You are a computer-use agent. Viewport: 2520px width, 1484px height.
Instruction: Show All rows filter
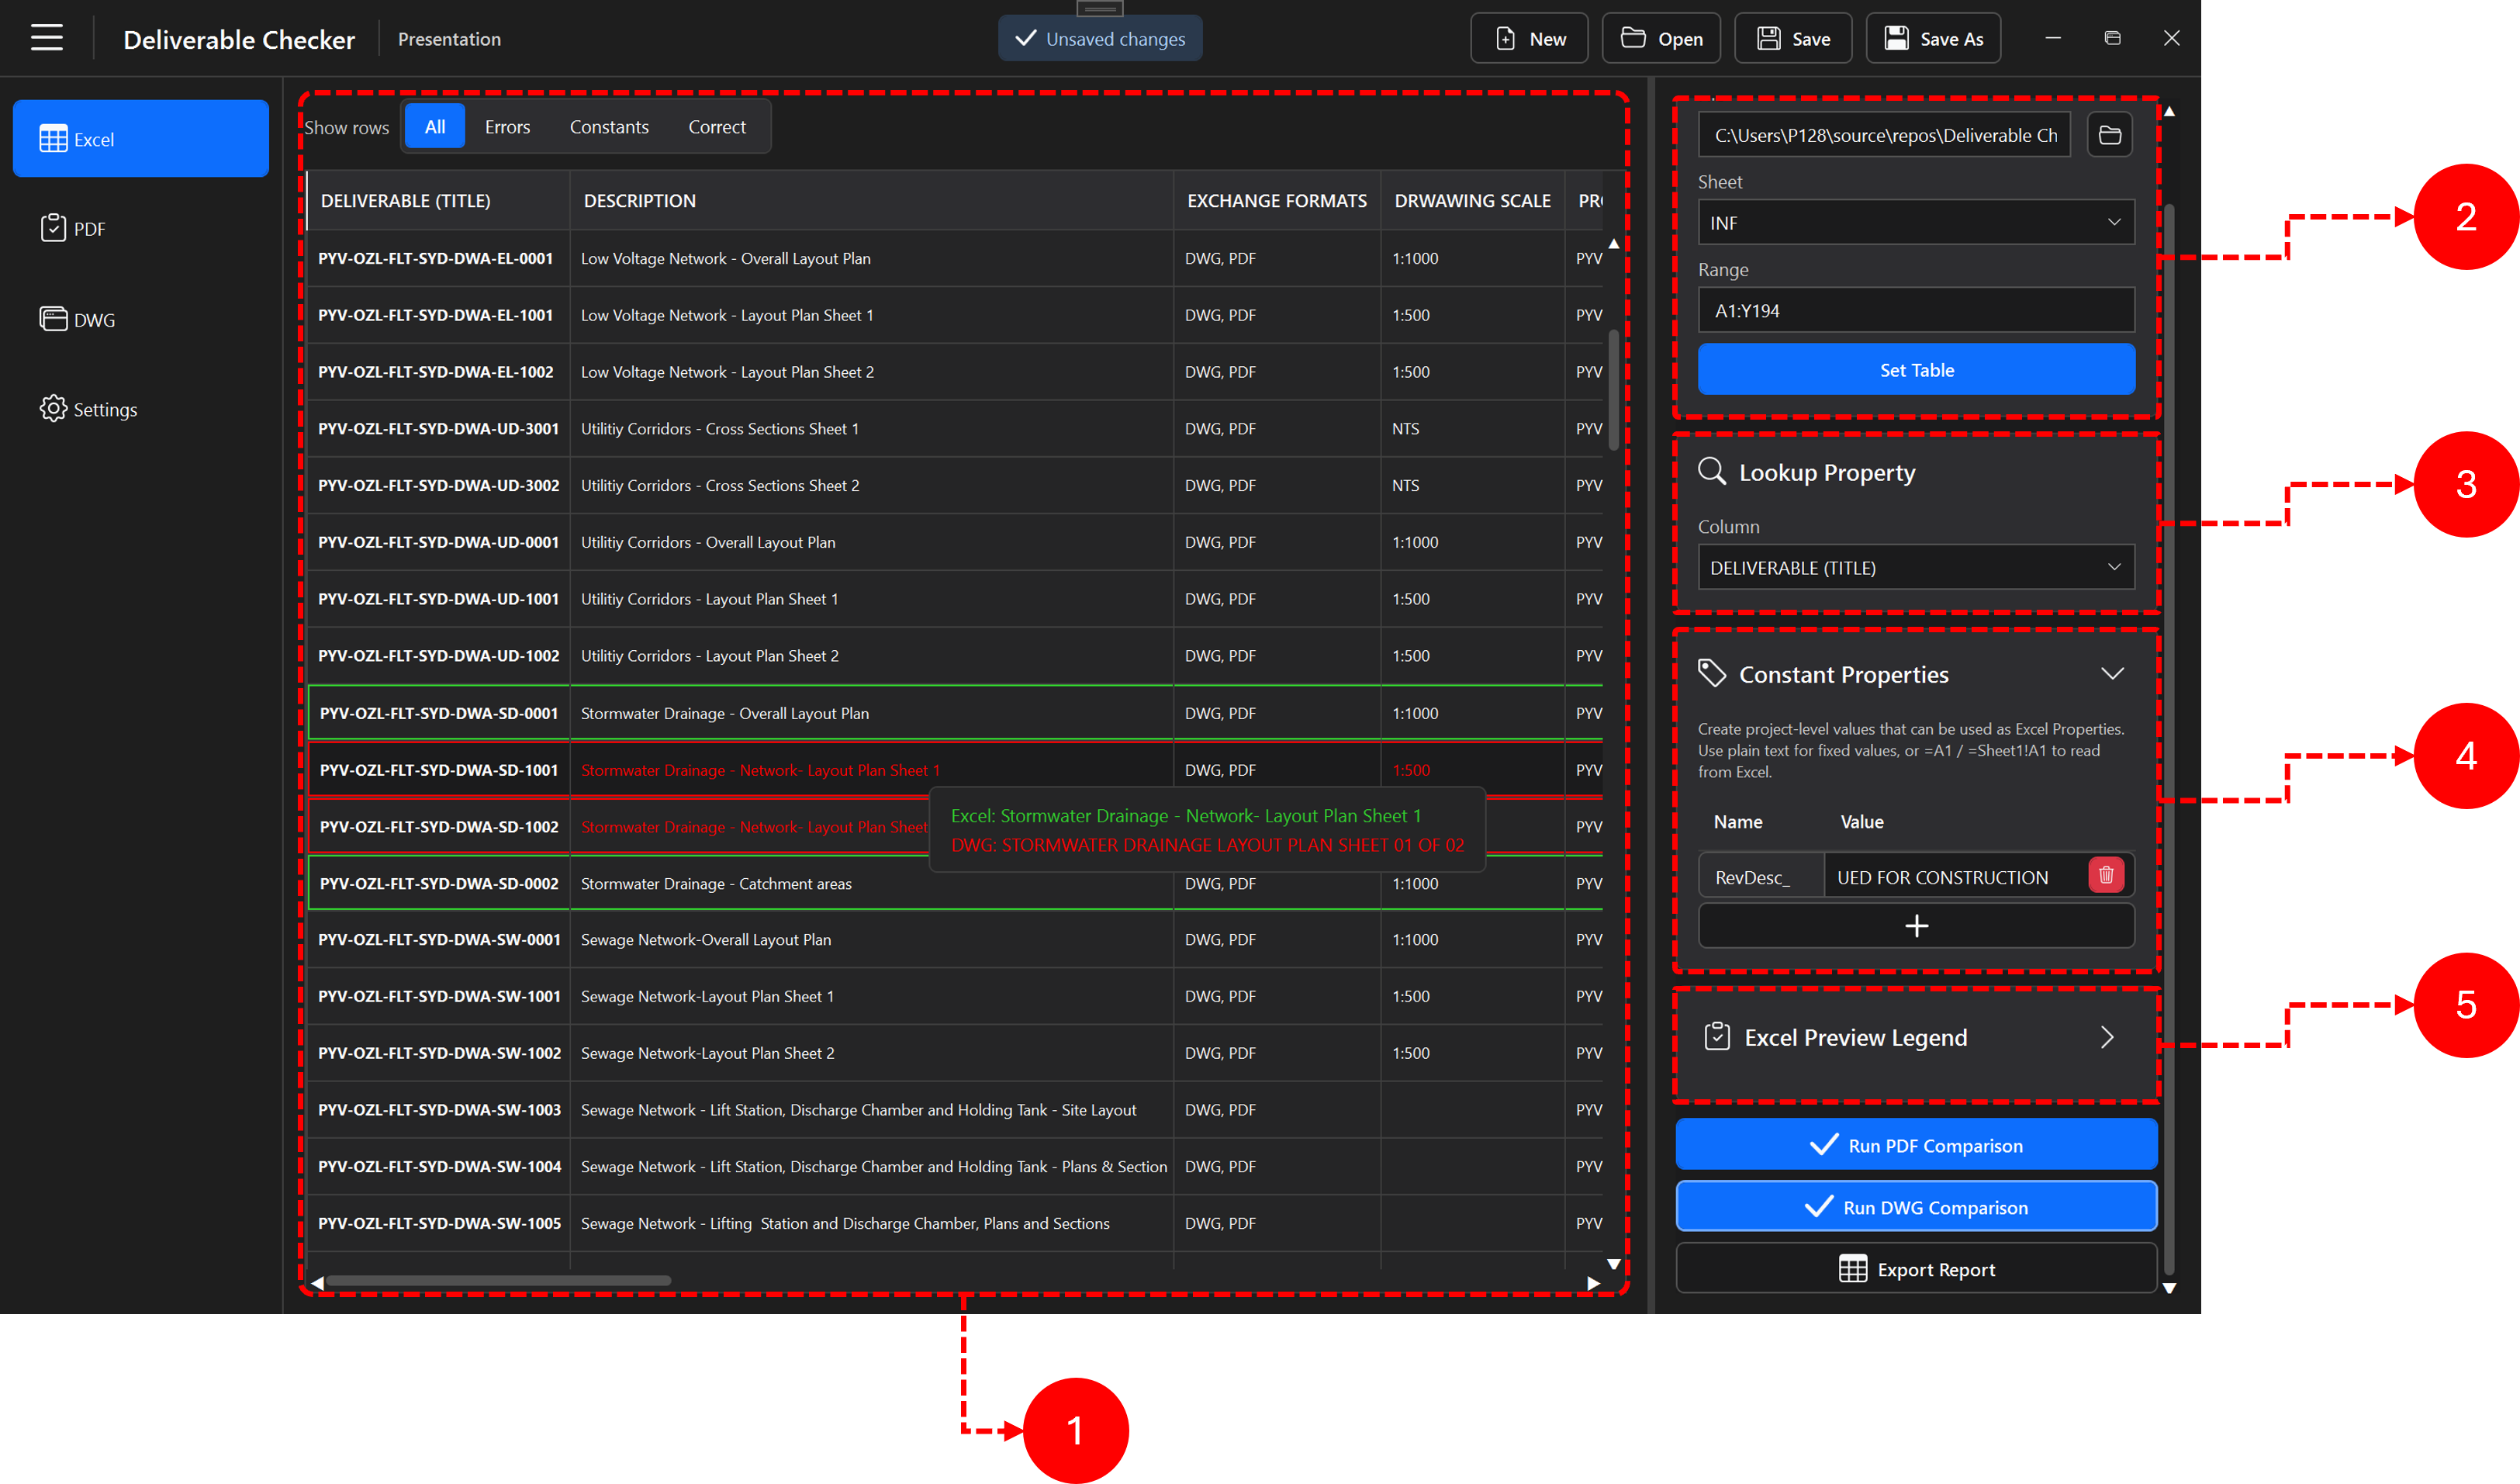click(x=435, y=127)
